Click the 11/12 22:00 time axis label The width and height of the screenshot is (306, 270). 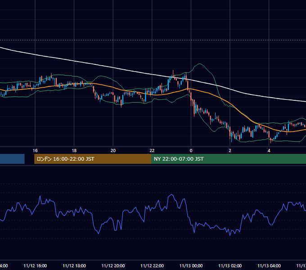pyautogui.click(x=152, y=265)
